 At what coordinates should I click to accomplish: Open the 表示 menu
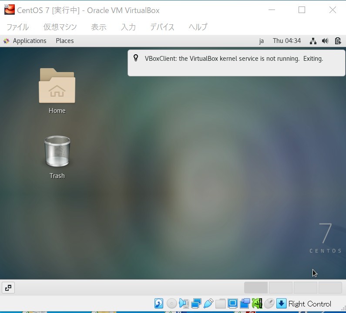pyautogui.click(x=99, y=27)
